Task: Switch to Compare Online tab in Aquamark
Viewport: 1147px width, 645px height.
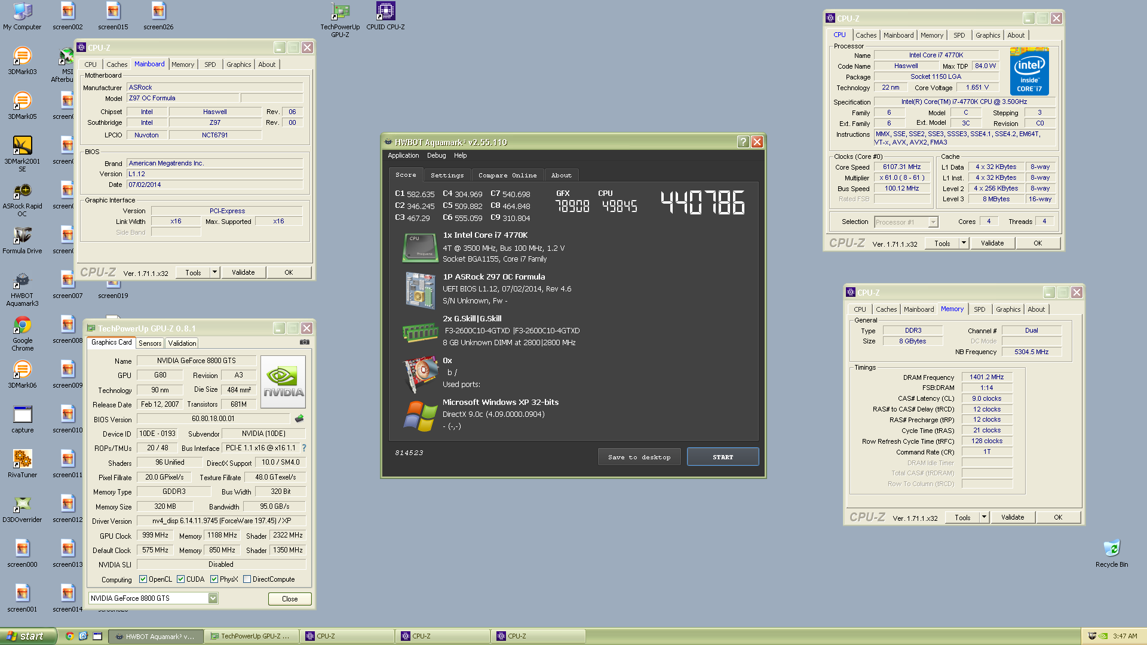Action: pos(507,175)
